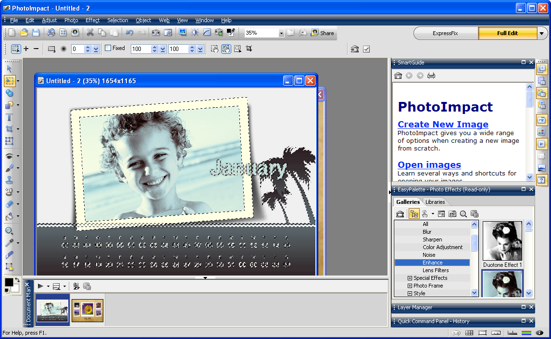
Task: Click the EasyPalette search magnifier icon
Action: (x=463, y=214)
